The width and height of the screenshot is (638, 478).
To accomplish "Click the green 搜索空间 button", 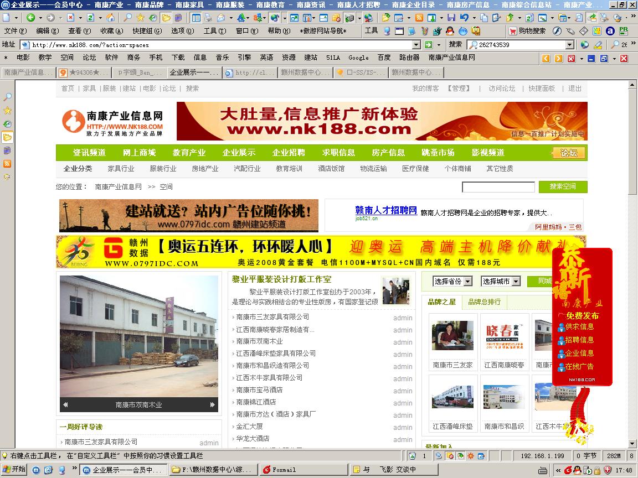I will 563,186.
